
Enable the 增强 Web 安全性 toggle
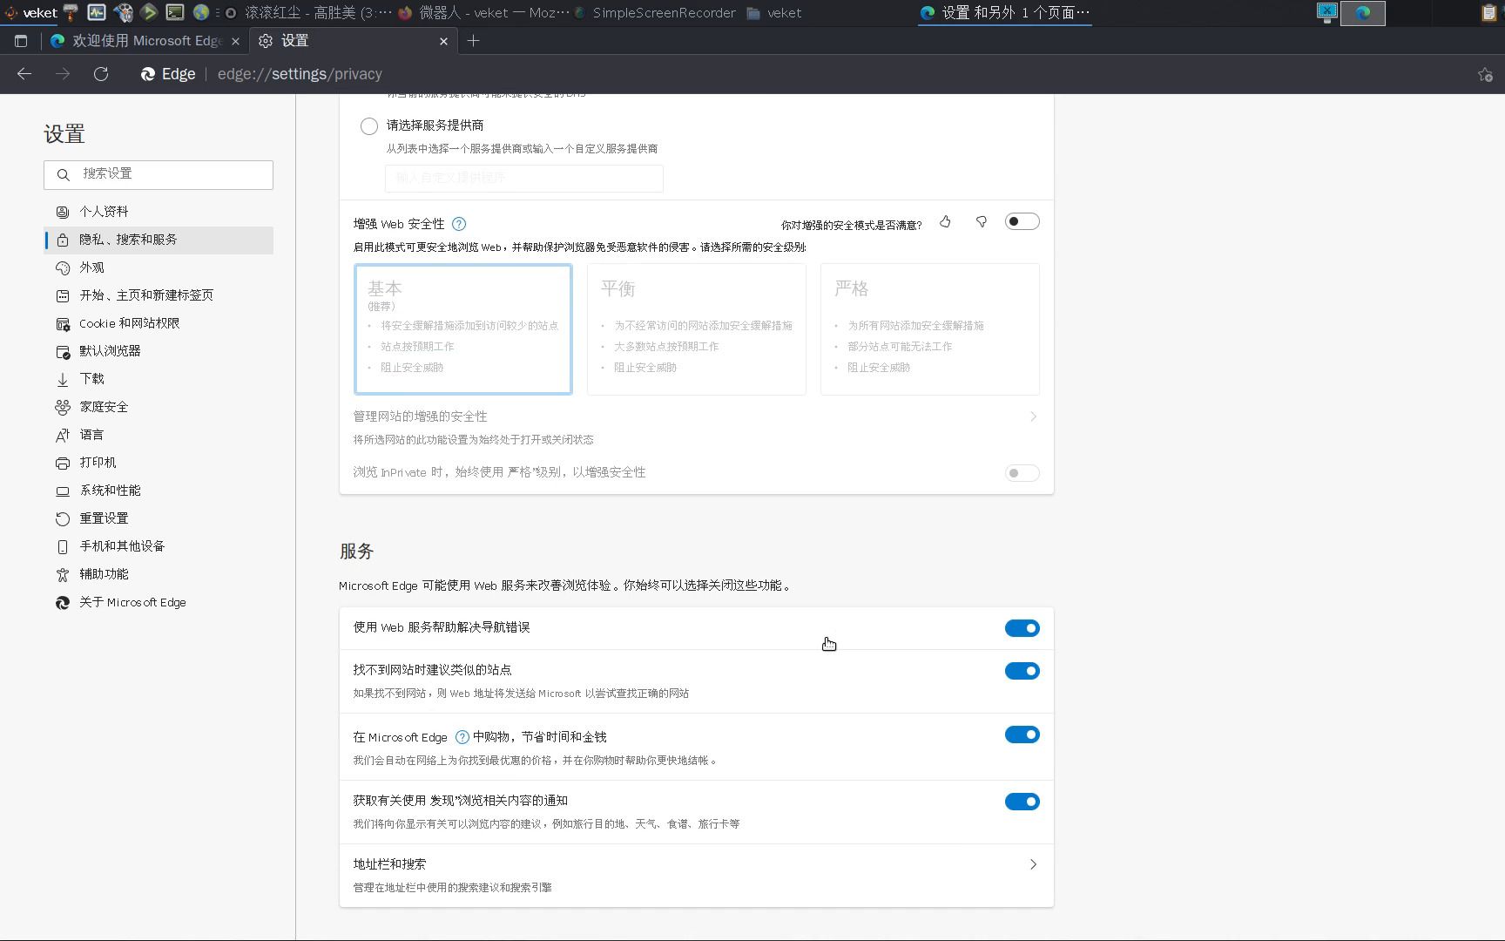1022,221
